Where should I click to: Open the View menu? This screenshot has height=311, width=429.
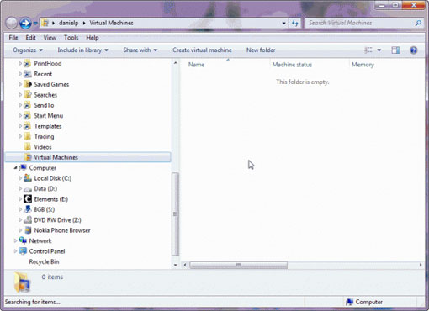[50, 38]
